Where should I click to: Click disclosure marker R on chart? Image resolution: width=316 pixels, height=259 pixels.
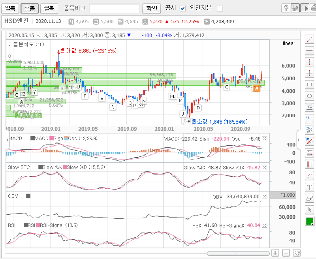(113, 107)
